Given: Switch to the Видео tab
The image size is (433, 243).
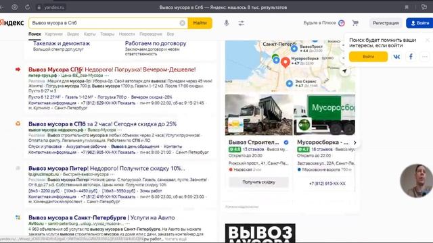Looking at the screenshot, I should [x=73, y=34].
